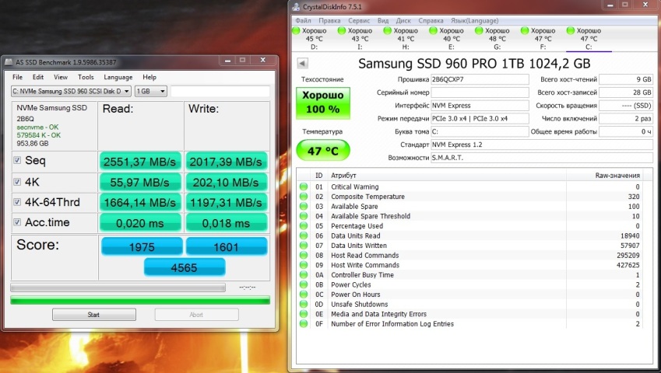Open the Help menu in AS SSD Benchmark
The height and width of the screenshot is (373, 661).
[x=149, y=77]
